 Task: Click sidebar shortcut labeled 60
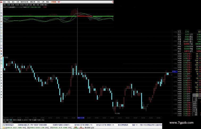pos(1,78)
